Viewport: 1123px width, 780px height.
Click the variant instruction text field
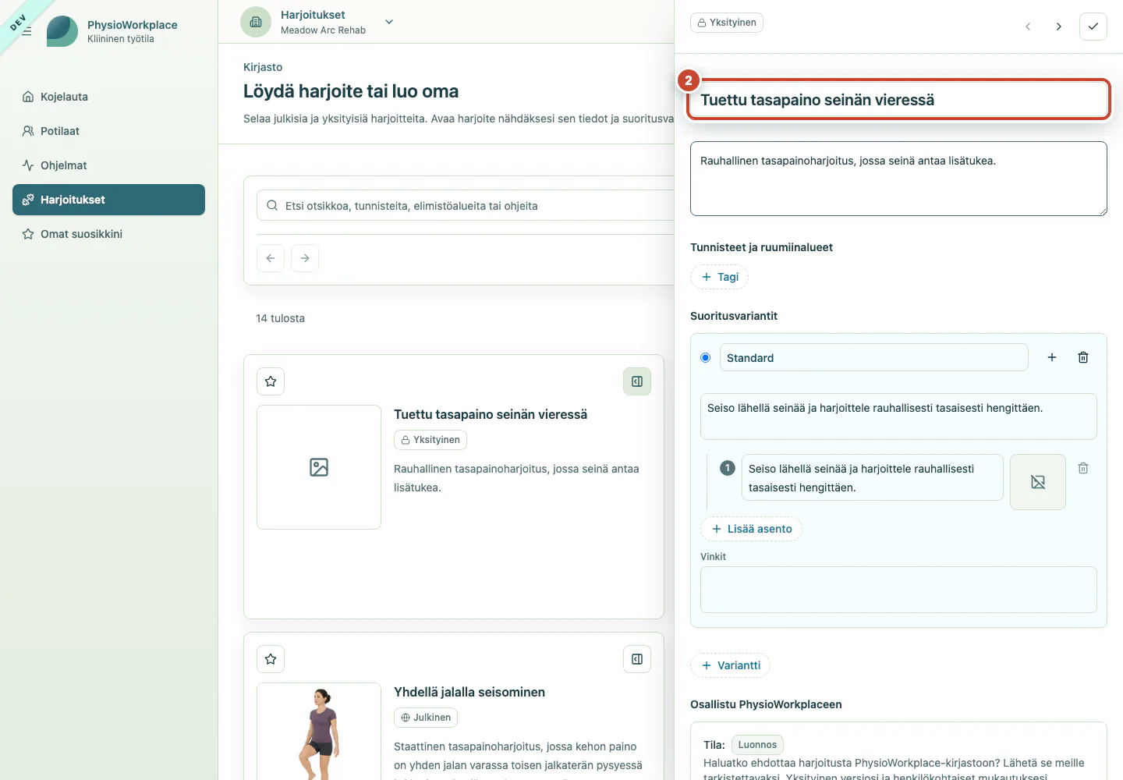point(898,417)
